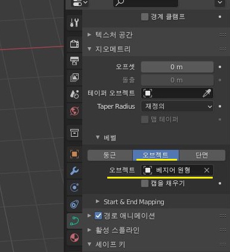Open the Object Constraints properties tab
The image size is (230, 252).
(x=74, y=204)
